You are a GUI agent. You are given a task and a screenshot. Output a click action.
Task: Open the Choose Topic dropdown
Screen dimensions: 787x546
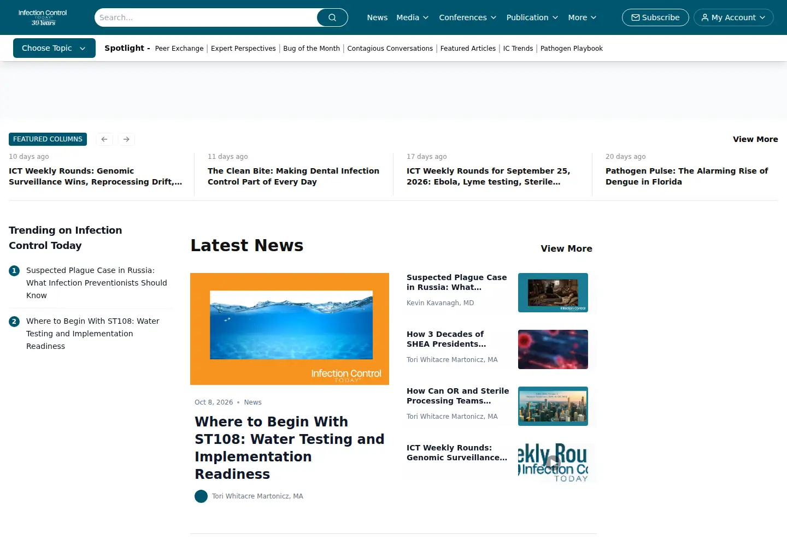(x=54, y=48)
